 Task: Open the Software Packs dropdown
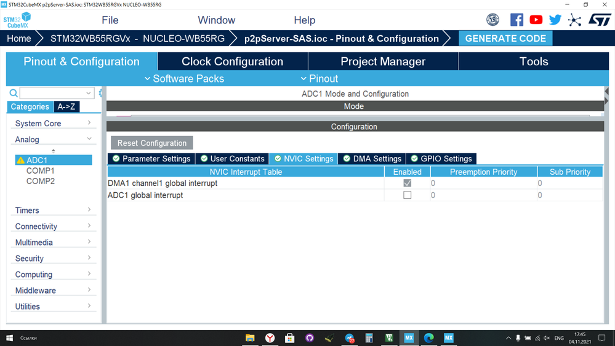click(x=184, y=78)
